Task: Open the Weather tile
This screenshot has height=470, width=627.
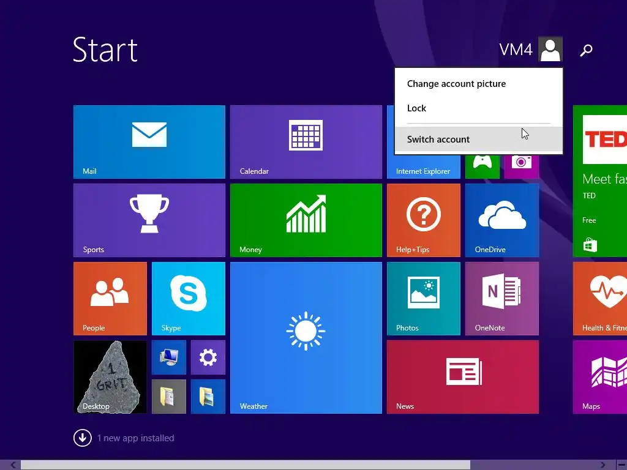Action: coord(306,338)
